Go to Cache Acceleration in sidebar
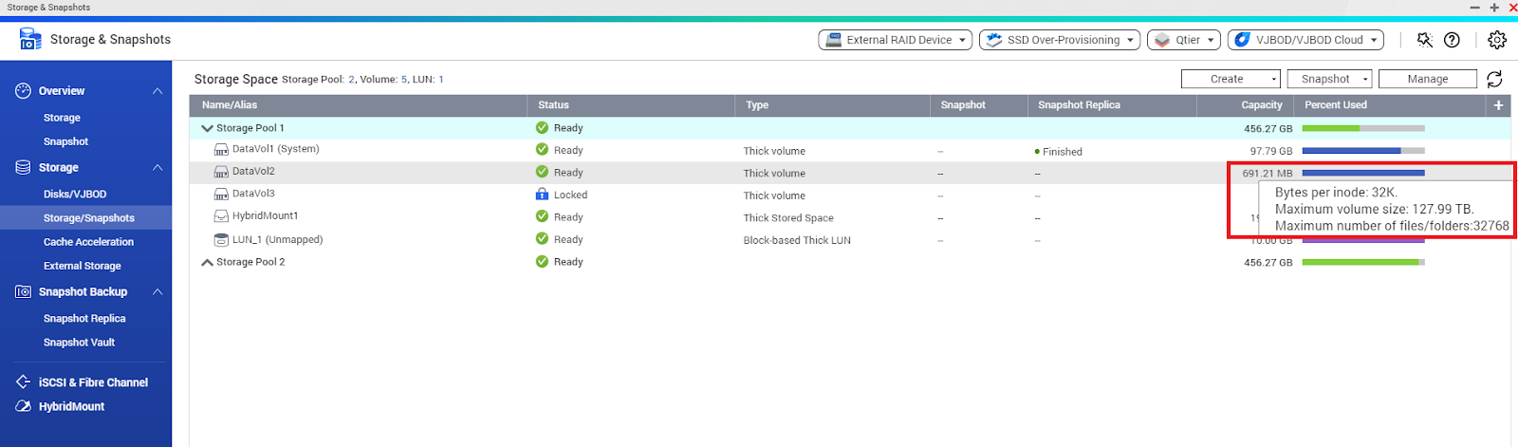This screenshot has height=447, width=1518. pyautogui.click(x=88, y=242)
